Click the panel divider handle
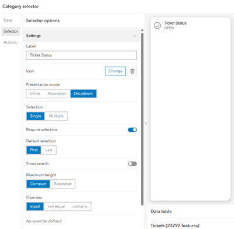Viewport: 234px width, 229px height. [x=146, y=124]
